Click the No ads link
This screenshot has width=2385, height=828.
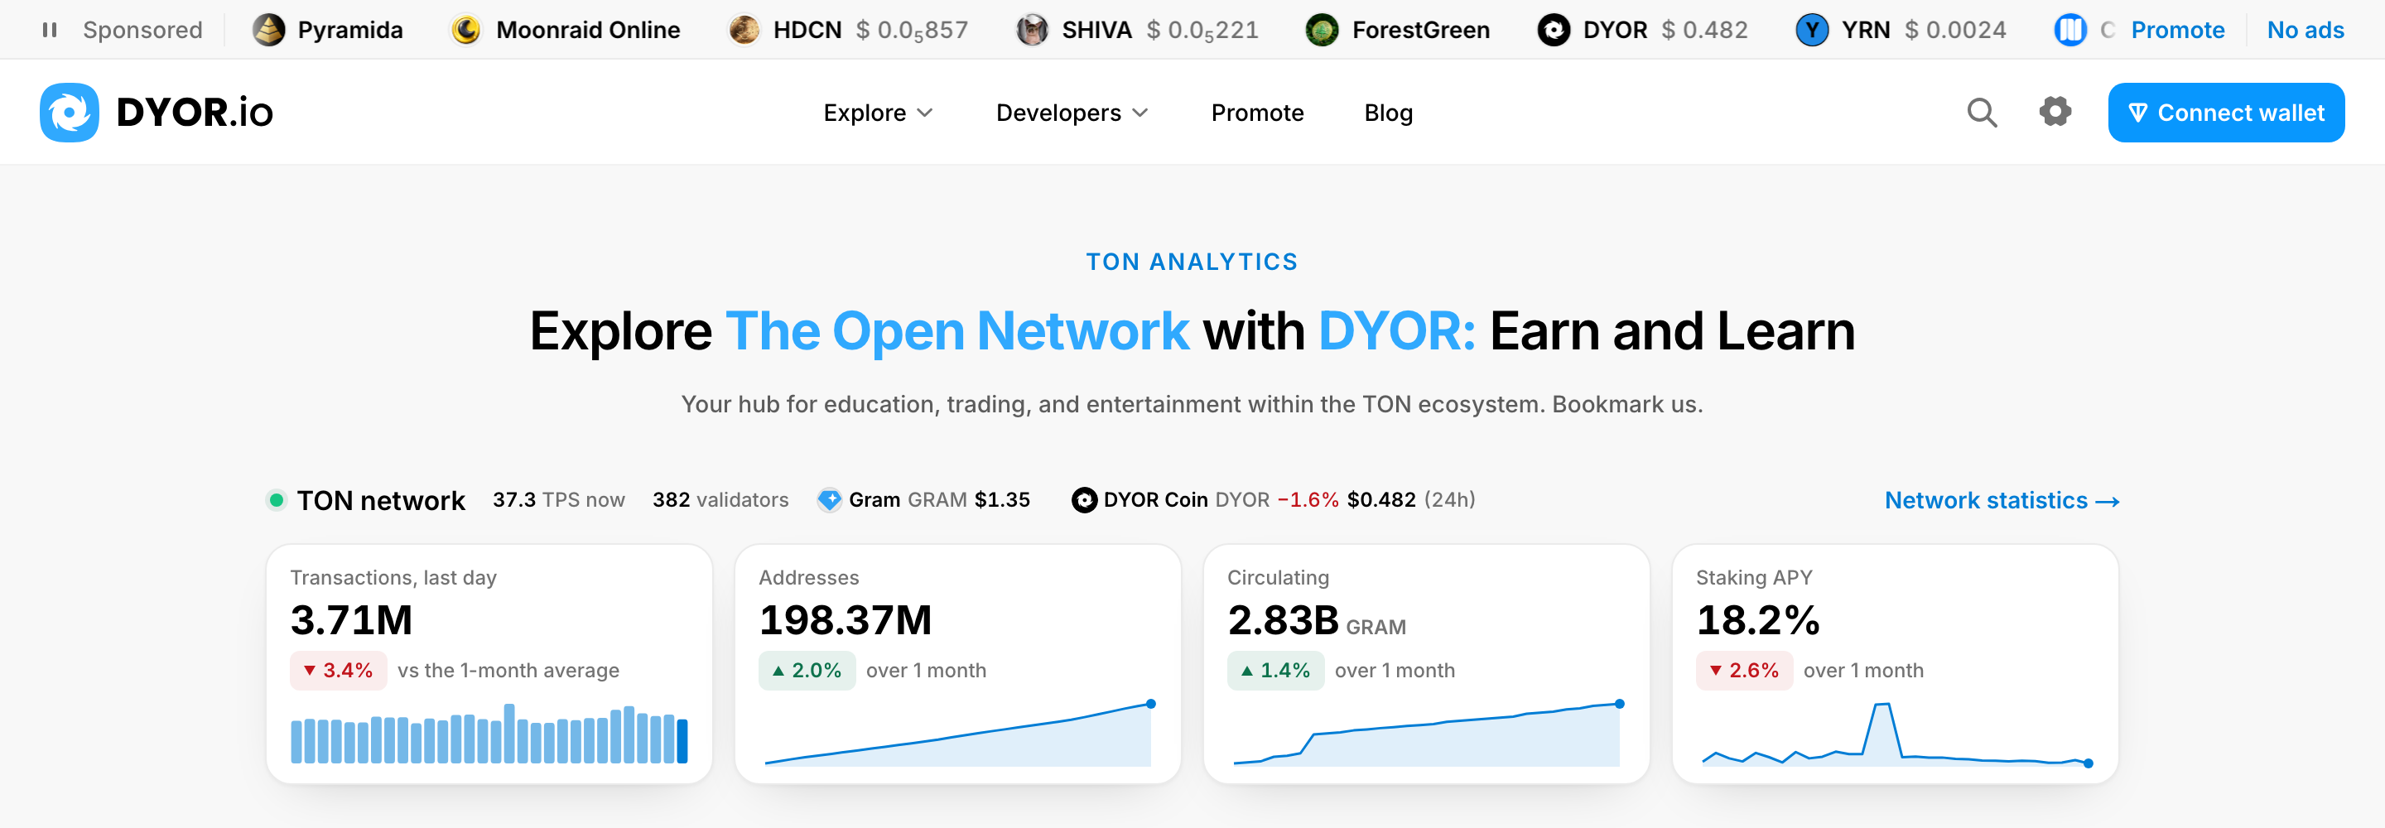pyautogui.click(x=2305, y=30)
